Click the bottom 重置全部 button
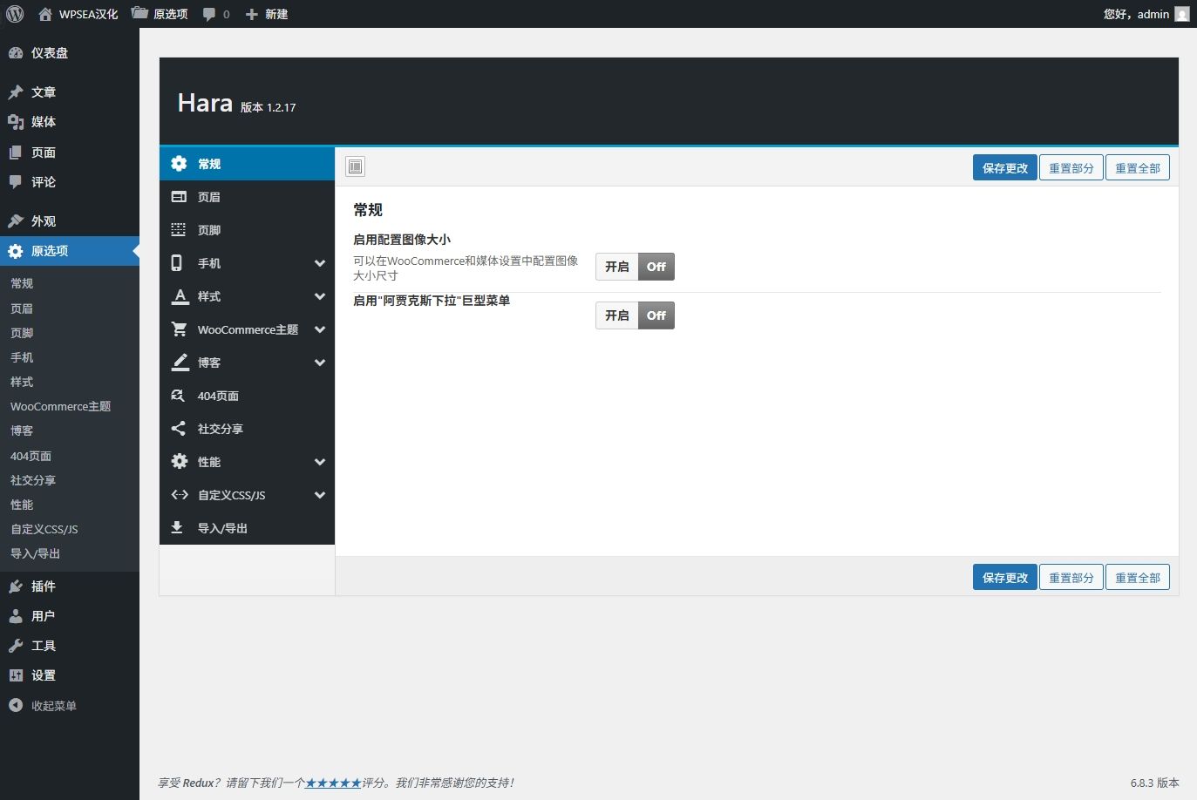This screenshot has height=800, width=1197. [1137, 578]
